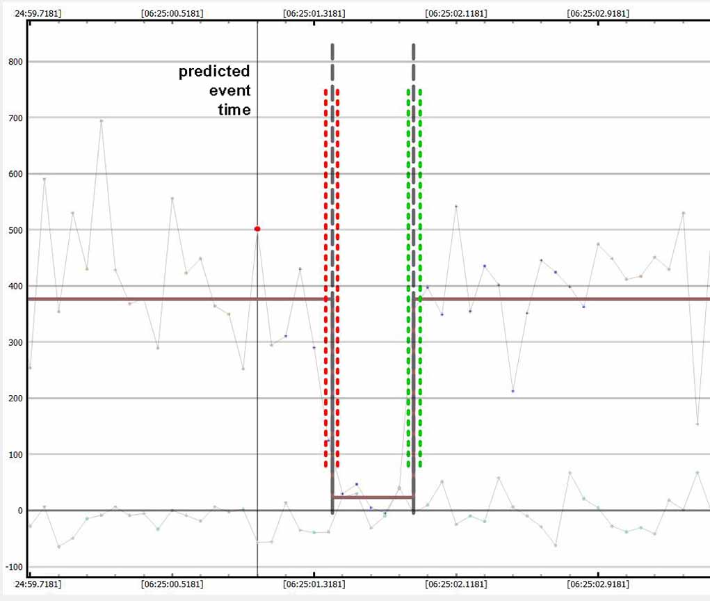The width and height of the screenshot is (710, 601).
Task: Click the highest data point near 700
Action: (102, 120)
